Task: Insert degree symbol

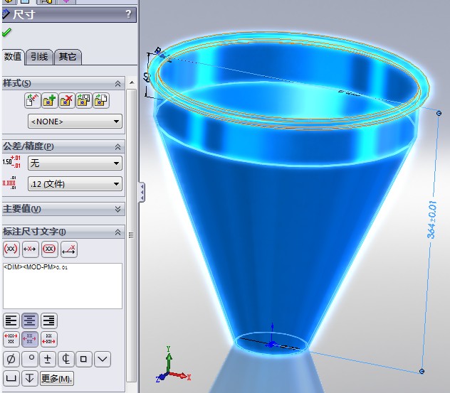Action: [x=30, y=359]
